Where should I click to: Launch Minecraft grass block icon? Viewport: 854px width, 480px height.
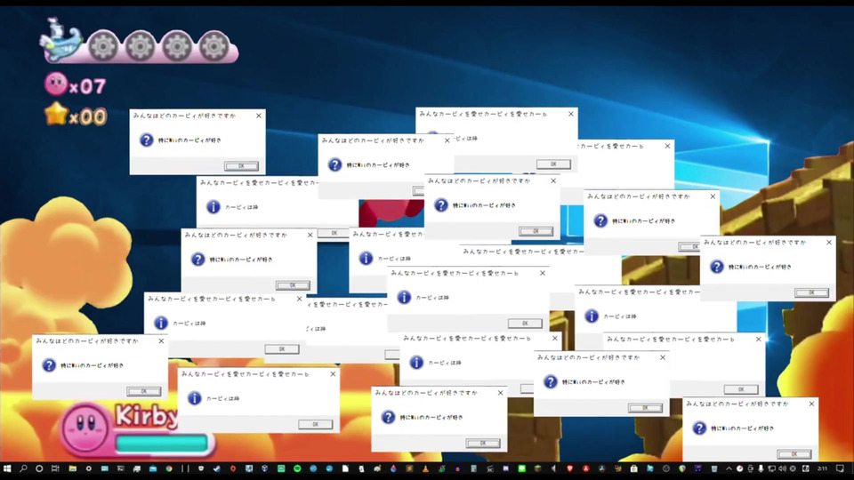[537, 468]
